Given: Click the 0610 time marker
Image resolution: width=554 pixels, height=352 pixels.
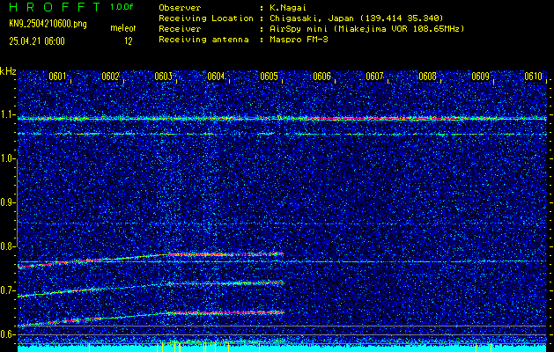Looking at the screenshot, I should click(533, 77).
